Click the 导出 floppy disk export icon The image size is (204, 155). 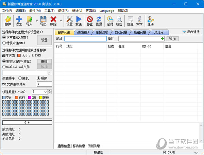[x=43, y=21]
